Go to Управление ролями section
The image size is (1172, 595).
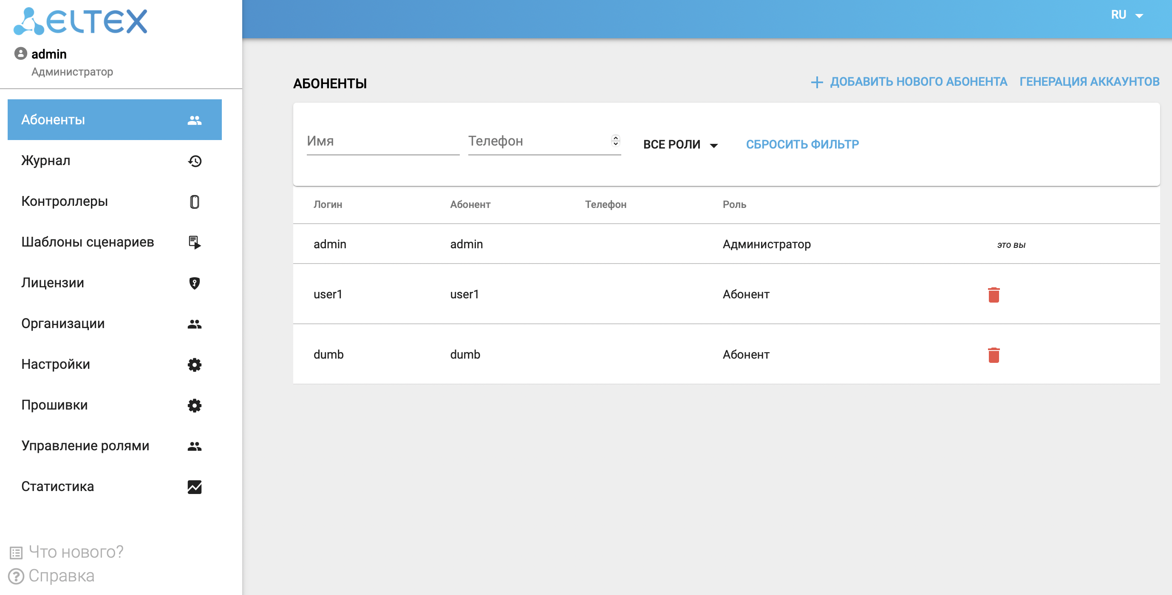pos(85,446)
